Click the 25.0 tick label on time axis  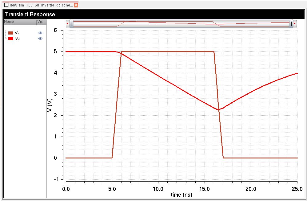pos(297,189)
